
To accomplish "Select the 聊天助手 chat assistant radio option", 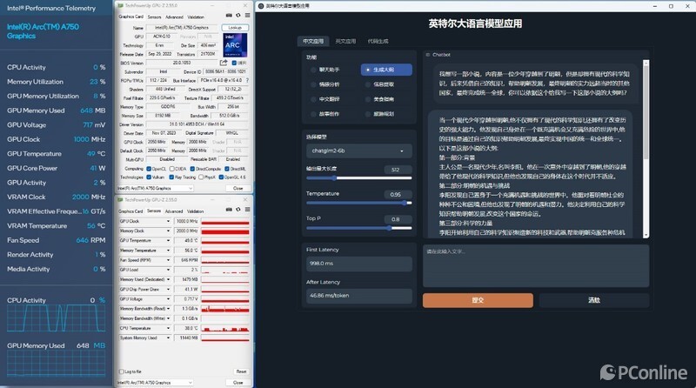I will point(313,70).
